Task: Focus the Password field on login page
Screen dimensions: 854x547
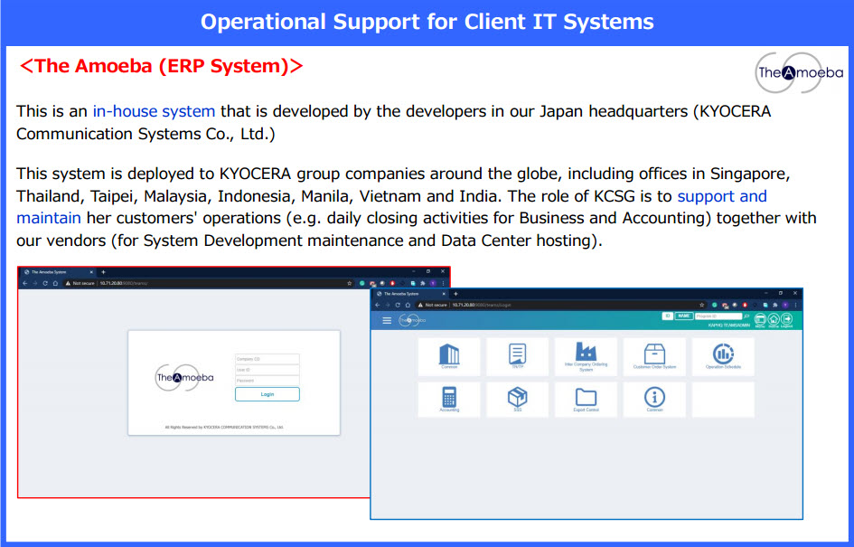Action: coord(267,381)
